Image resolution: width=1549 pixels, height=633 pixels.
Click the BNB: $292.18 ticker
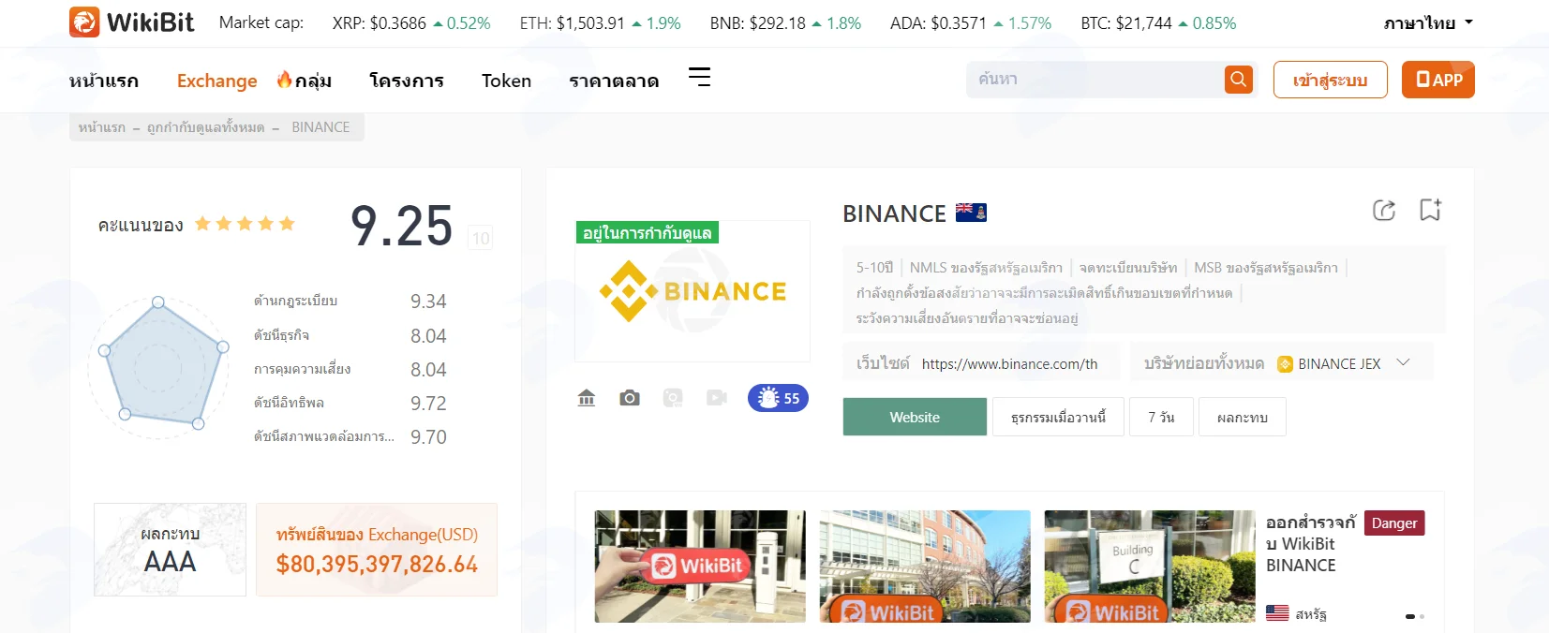click(x=785, y=23)
